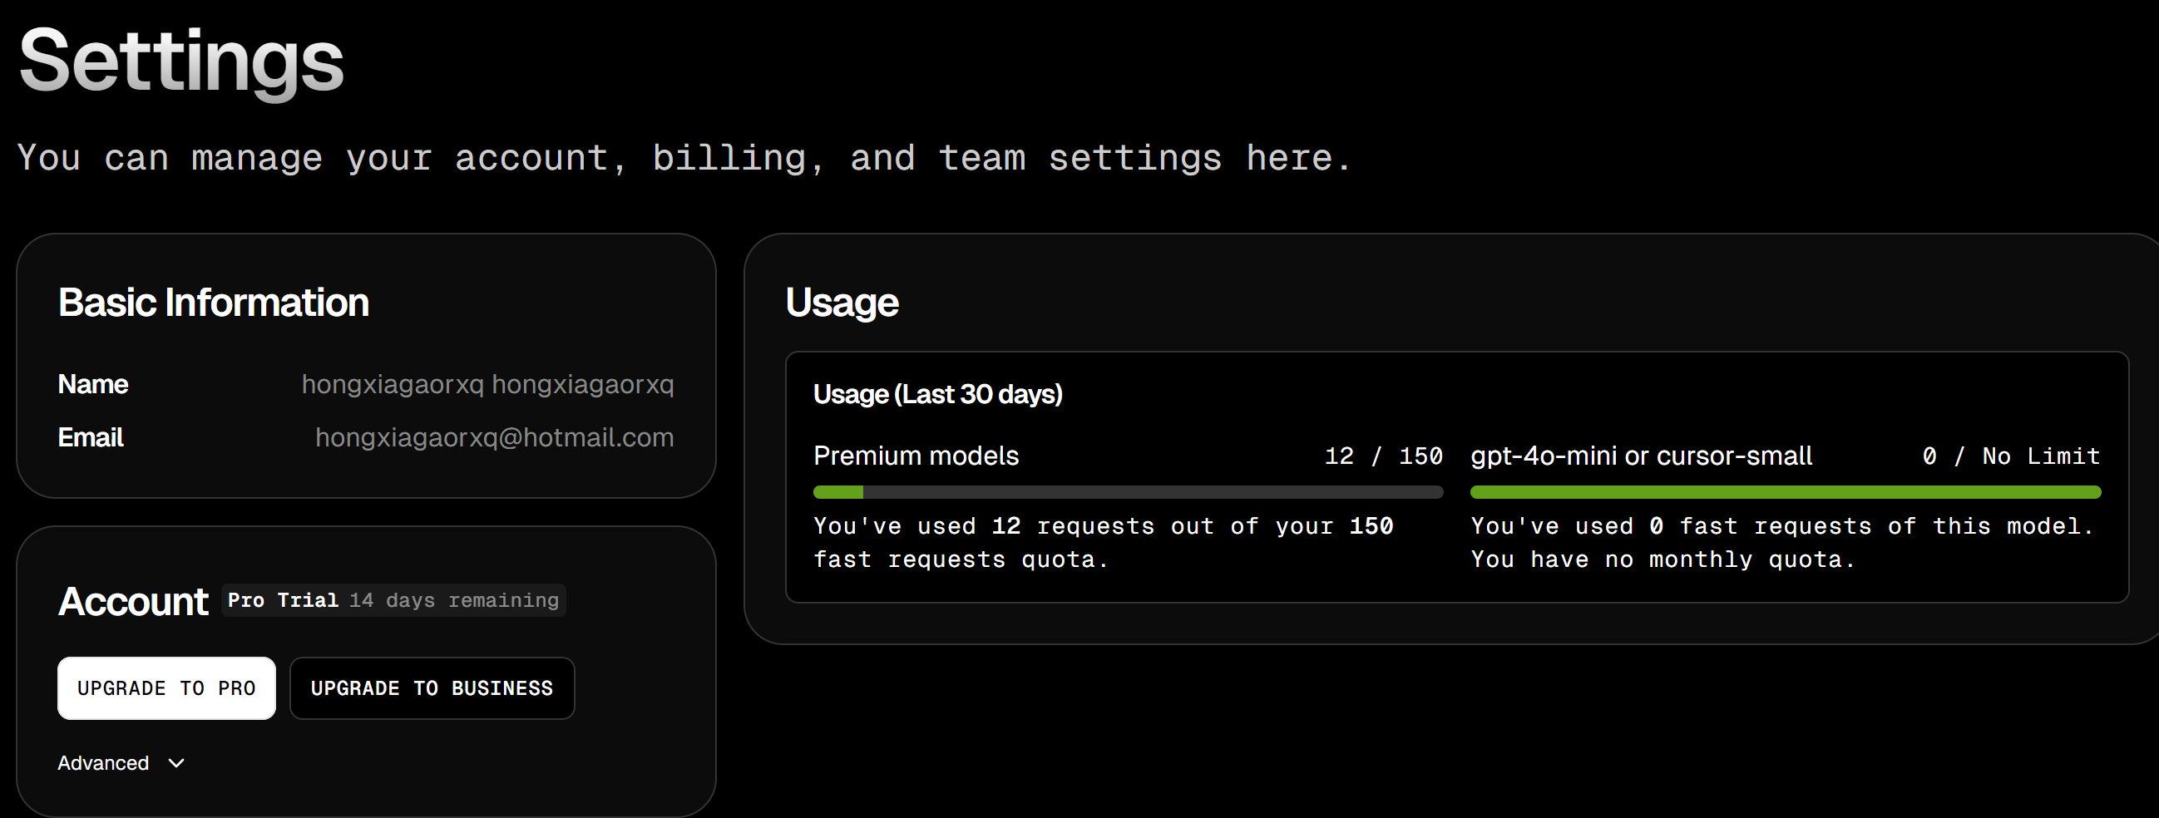Click the fast requests quota description text
This screenshot has height=818, width=2159.
[1102, 542]
